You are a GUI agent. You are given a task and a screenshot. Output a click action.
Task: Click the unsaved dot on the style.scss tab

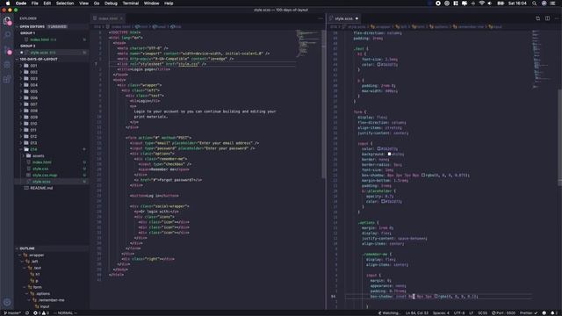(357, 18)
